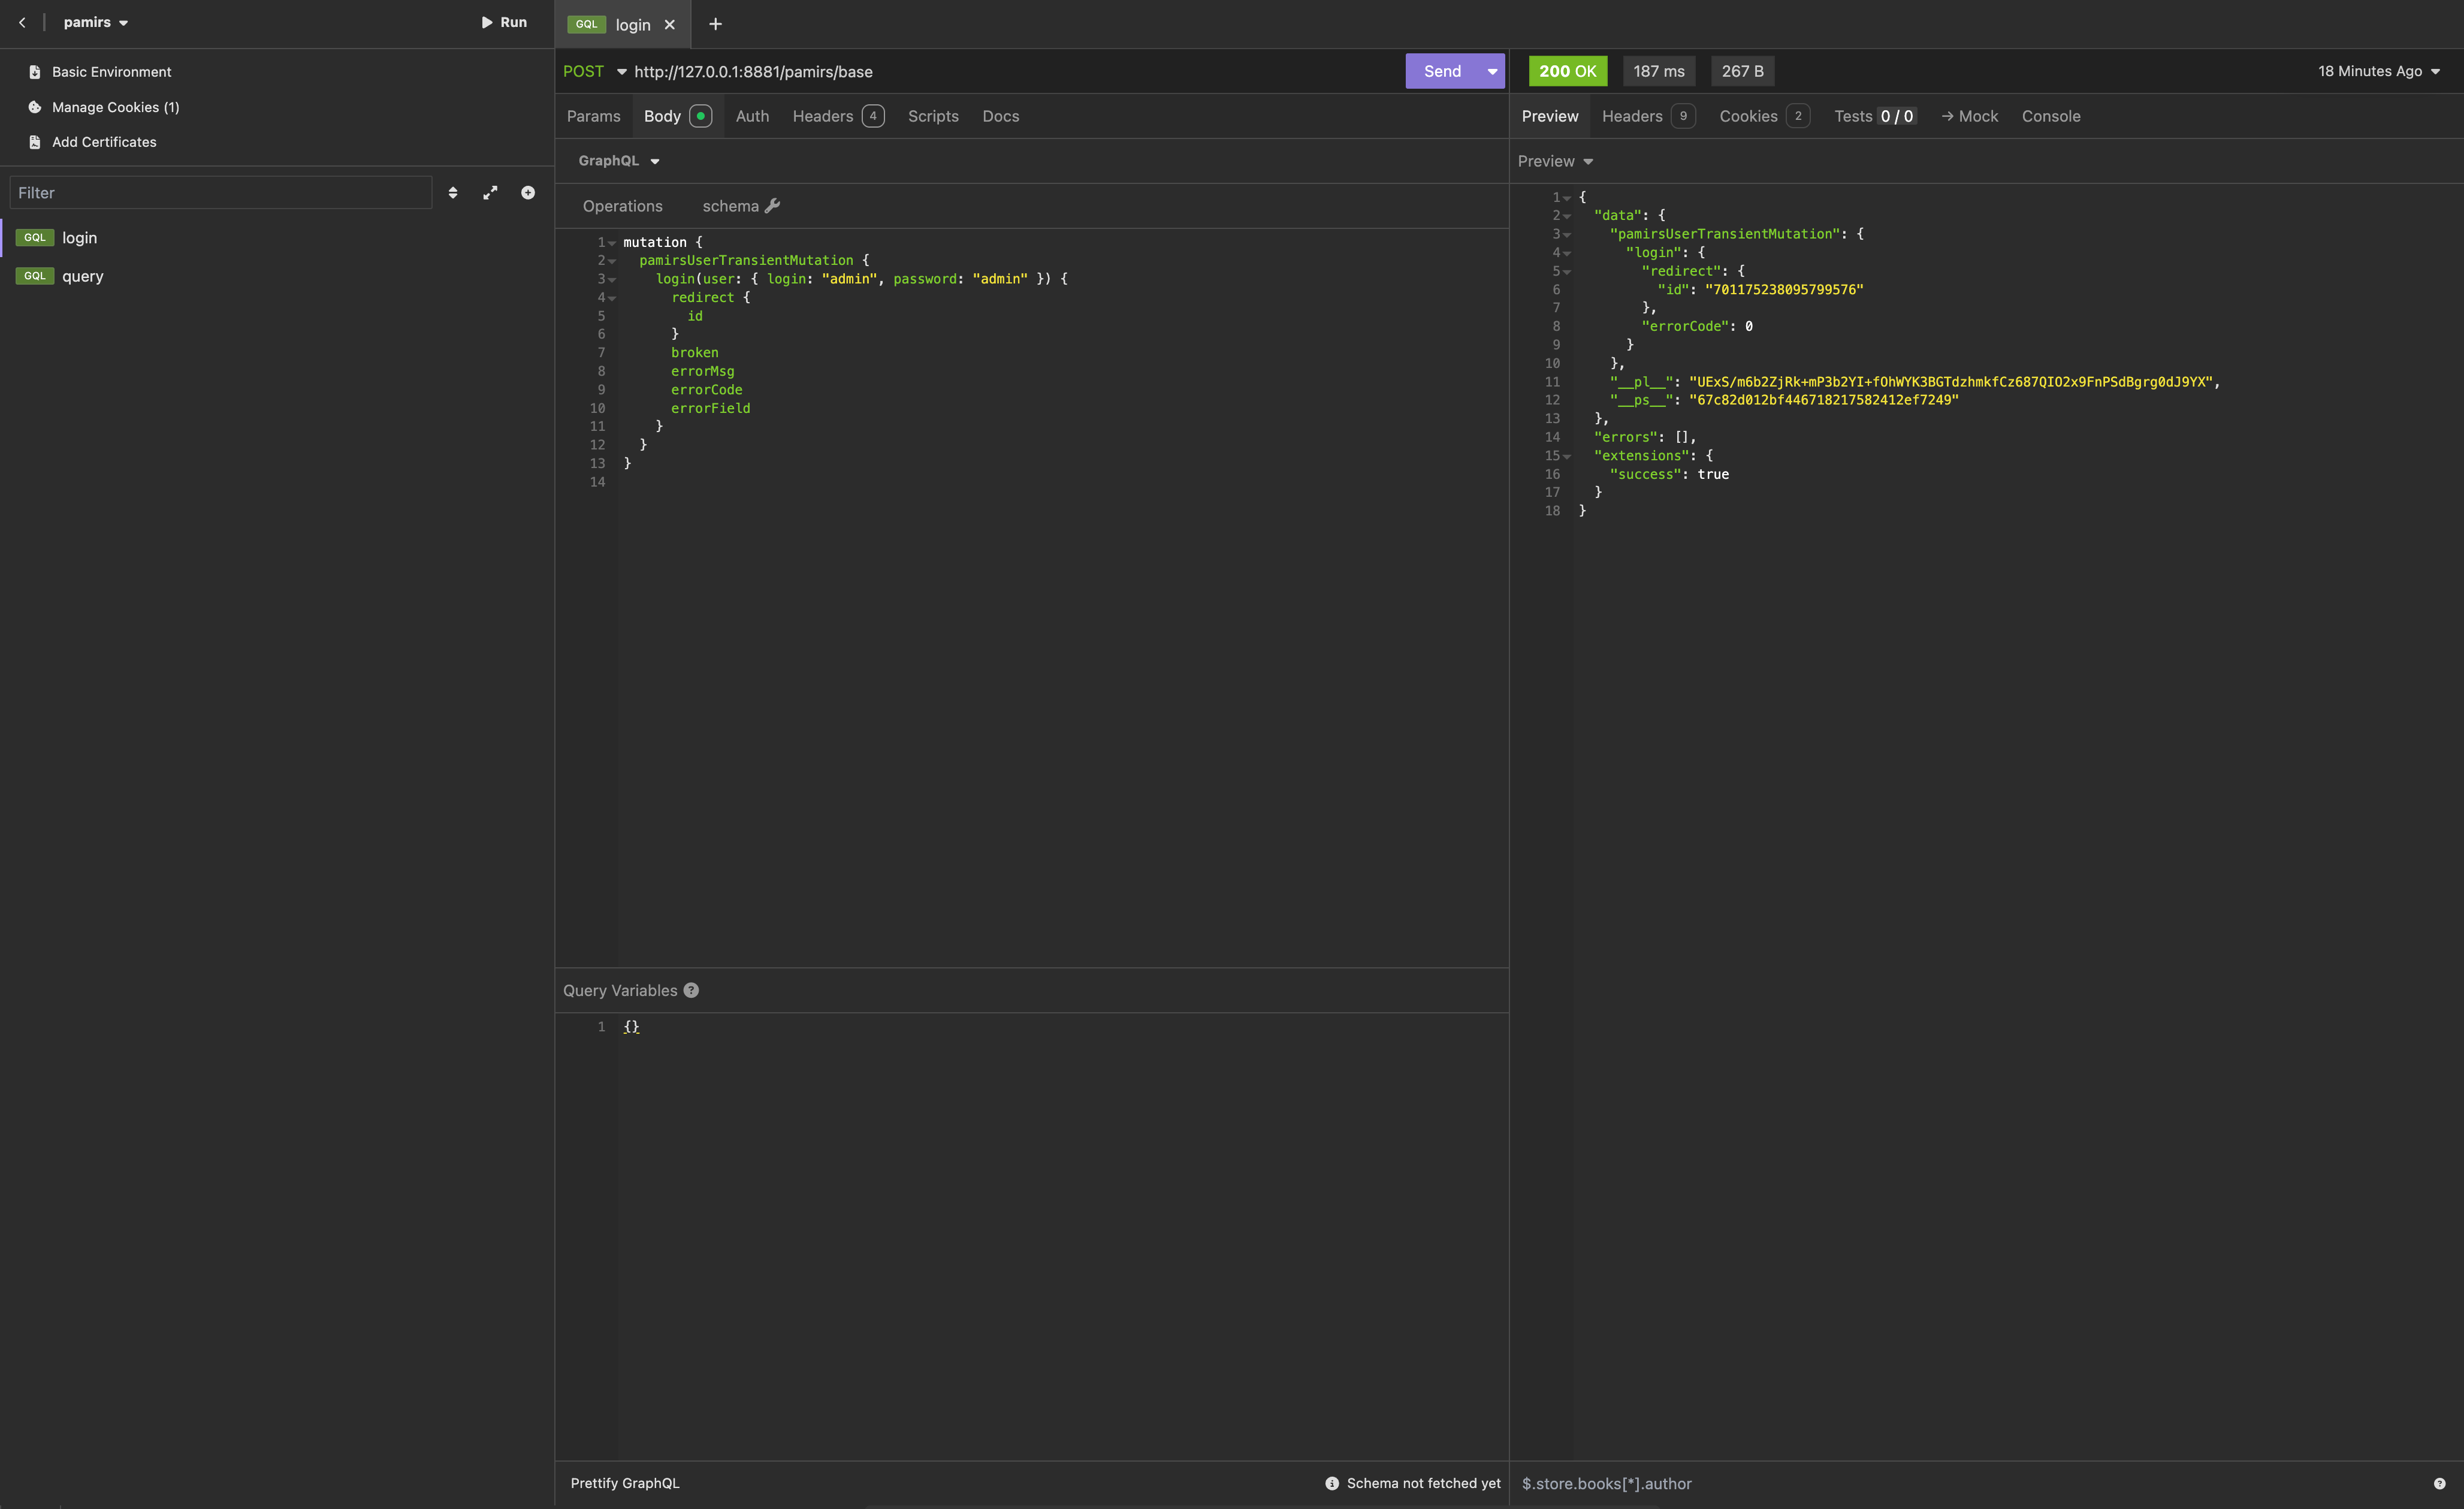Expand the Send button options arrow
Screen dimensions: 2464x1509
[1492, 72]
